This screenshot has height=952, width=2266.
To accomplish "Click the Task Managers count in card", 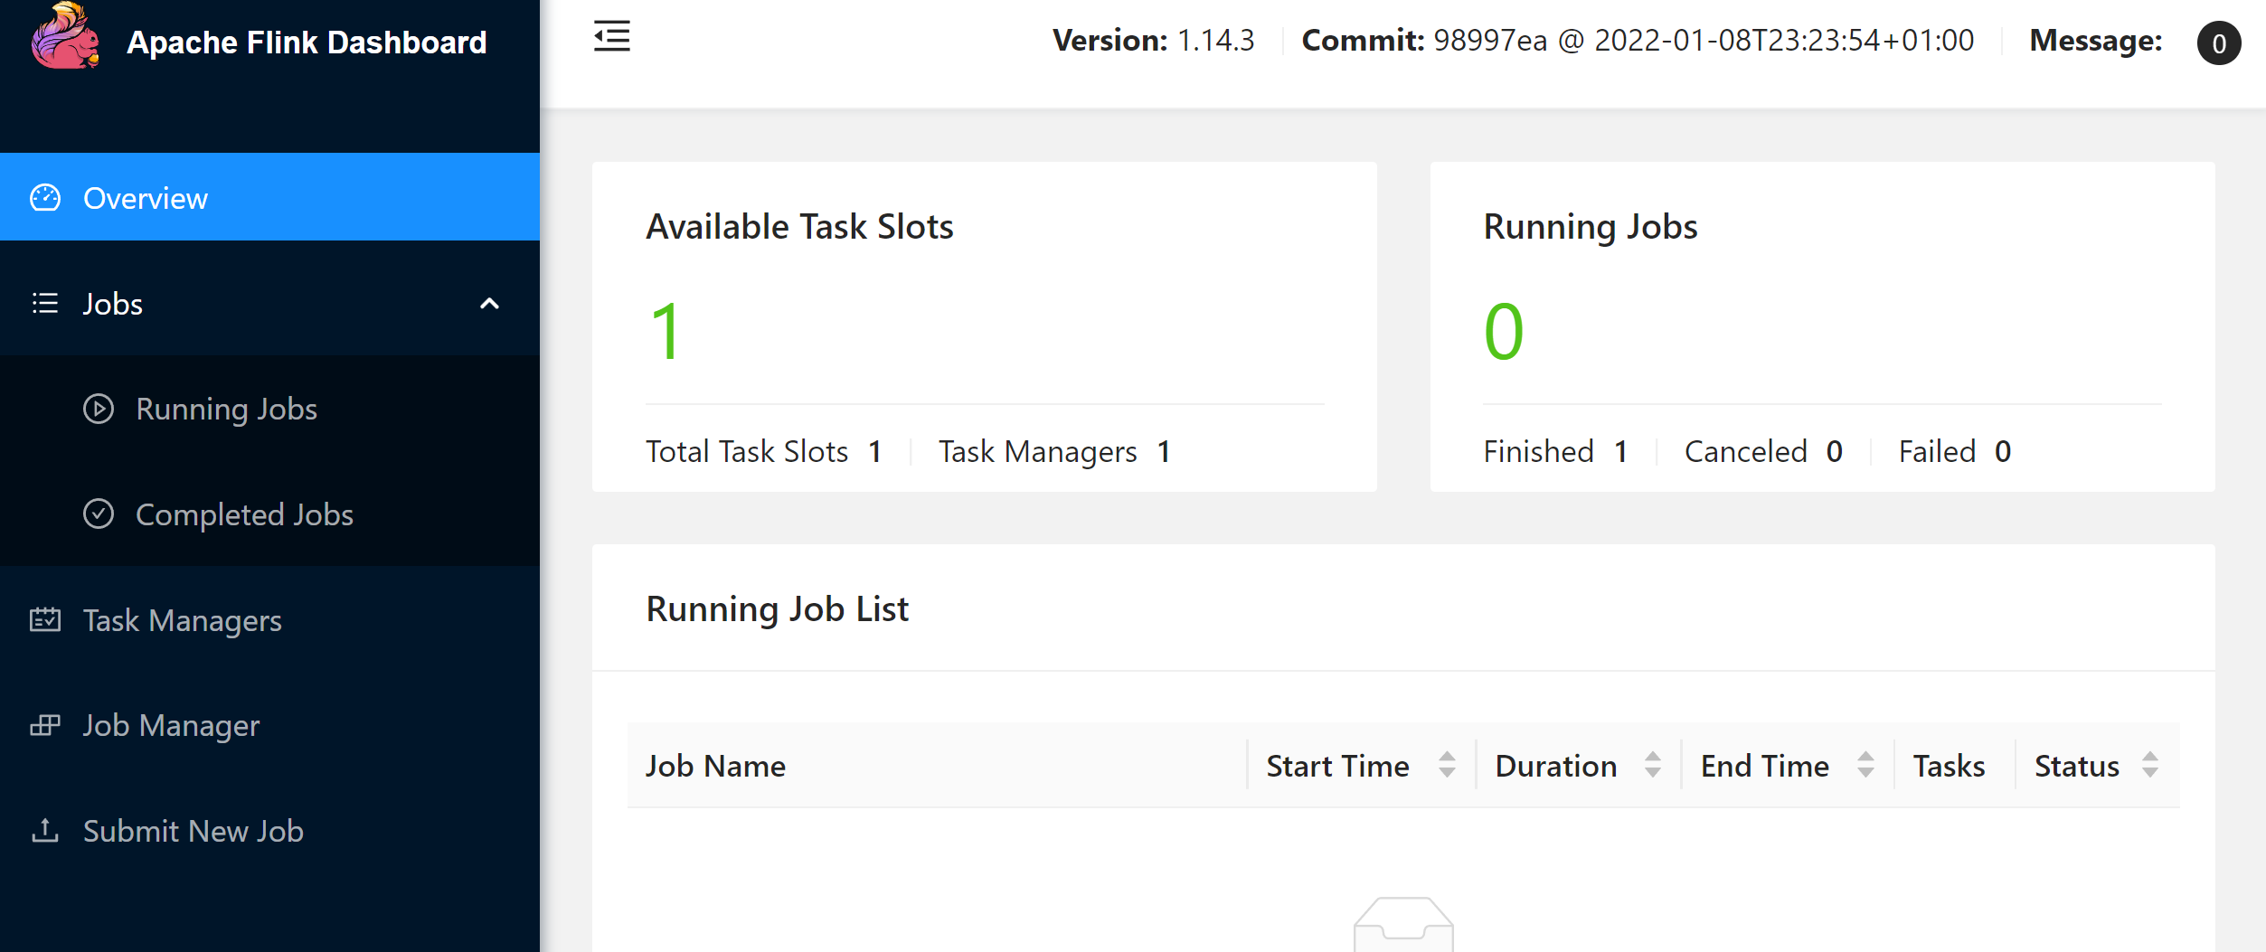I will tap(1164, 451).
